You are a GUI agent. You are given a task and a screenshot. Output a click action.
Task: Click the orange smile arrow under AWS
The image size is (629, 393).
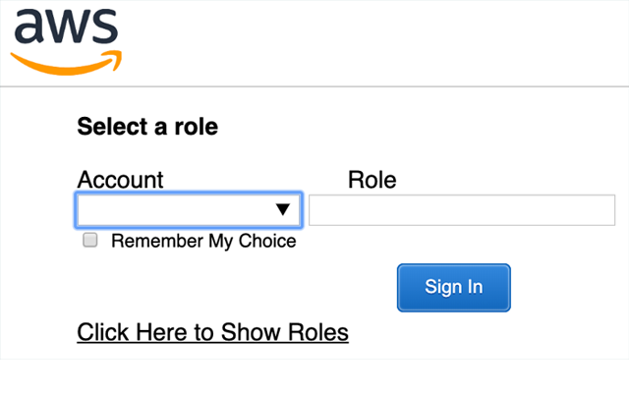67,62
